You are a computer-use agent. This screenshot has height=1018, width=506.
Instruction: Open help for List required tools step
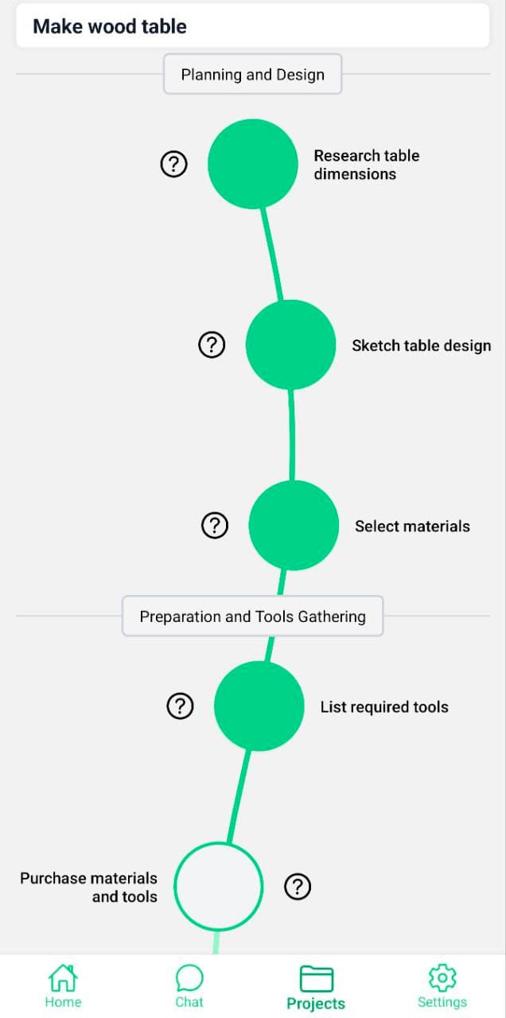pos(180,706)
